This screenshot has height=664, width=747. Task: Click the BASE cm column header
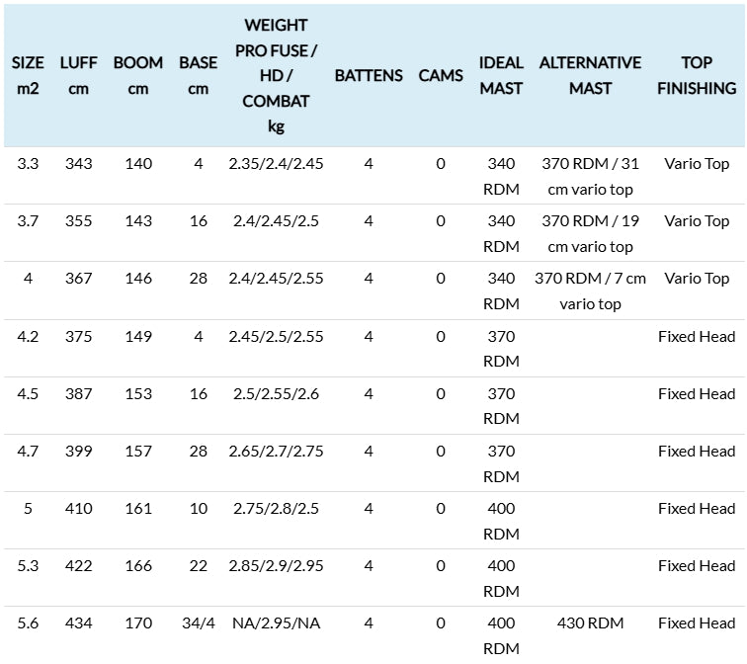click(199, 75)
